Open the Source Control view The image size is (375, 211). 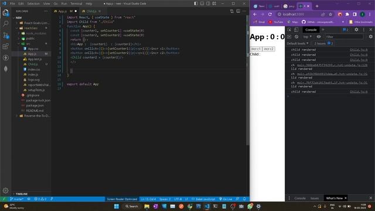[x=5, y=35]
